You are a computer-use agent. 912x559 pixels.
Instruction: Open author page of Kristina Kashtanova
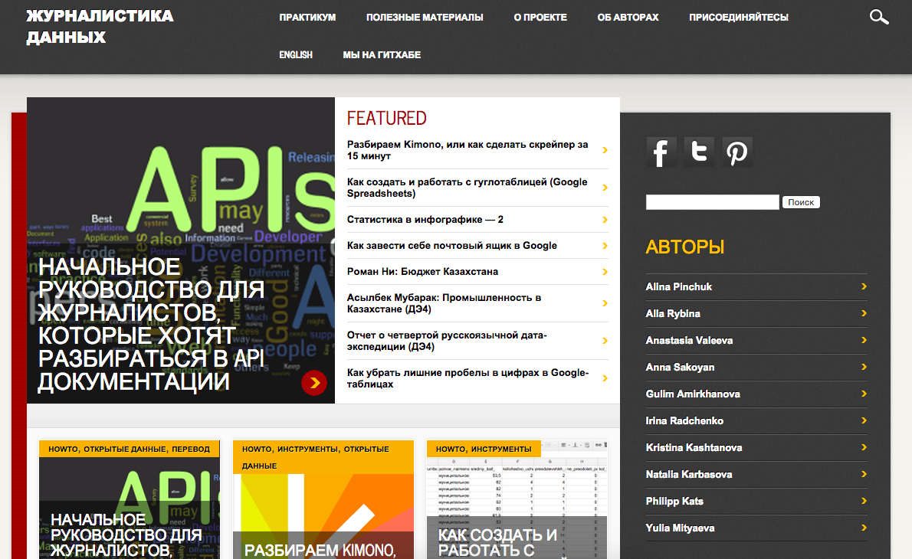click(694, 447)
